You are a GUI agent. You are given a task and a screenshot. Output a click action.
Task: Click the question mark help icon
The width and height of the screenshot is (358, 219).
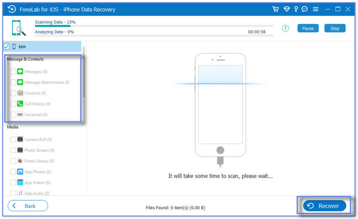coord(285,28)
